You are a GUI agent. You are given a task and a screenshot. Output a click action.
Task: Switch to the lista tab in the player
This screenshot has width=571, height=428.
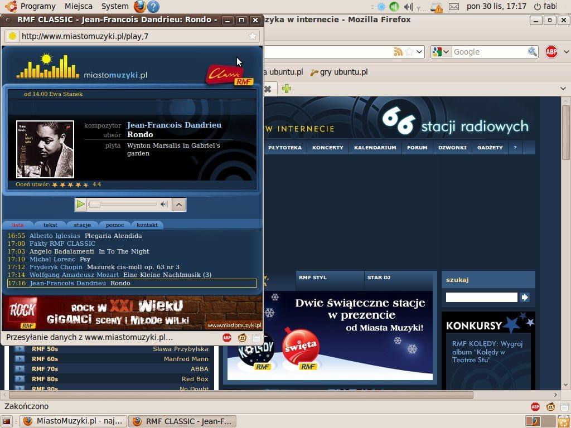(x=18, y=225)
